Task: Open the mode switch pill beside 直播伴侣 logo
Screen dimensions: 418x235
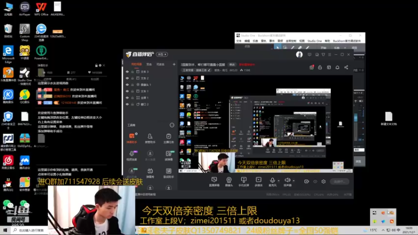Action: coord(162,54)
